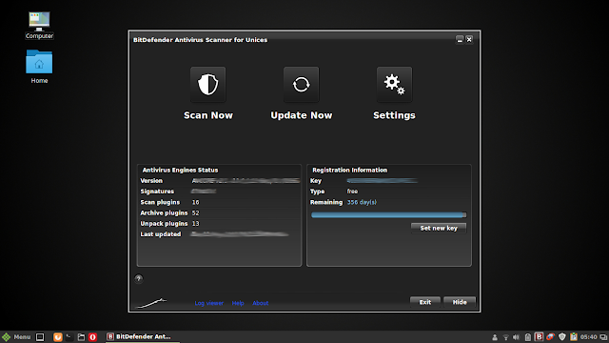The height and width of the screenshot is (343, 609).
Task: Click the show desktop icon on taskbar
Action: (40, 336)
